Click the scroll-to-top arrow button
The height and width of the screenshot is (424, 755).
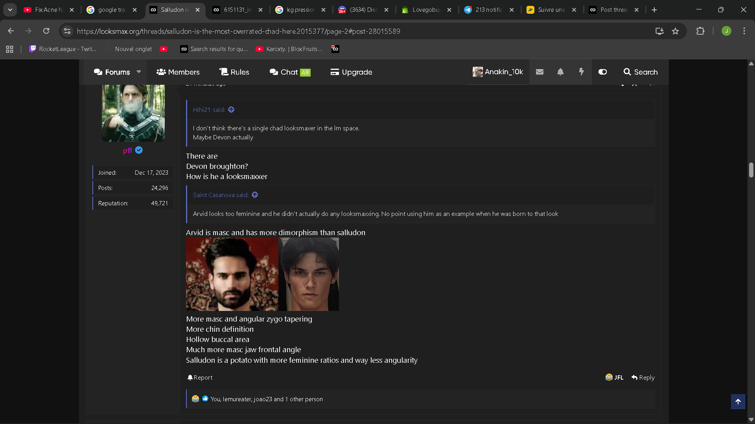pos(738,401)
